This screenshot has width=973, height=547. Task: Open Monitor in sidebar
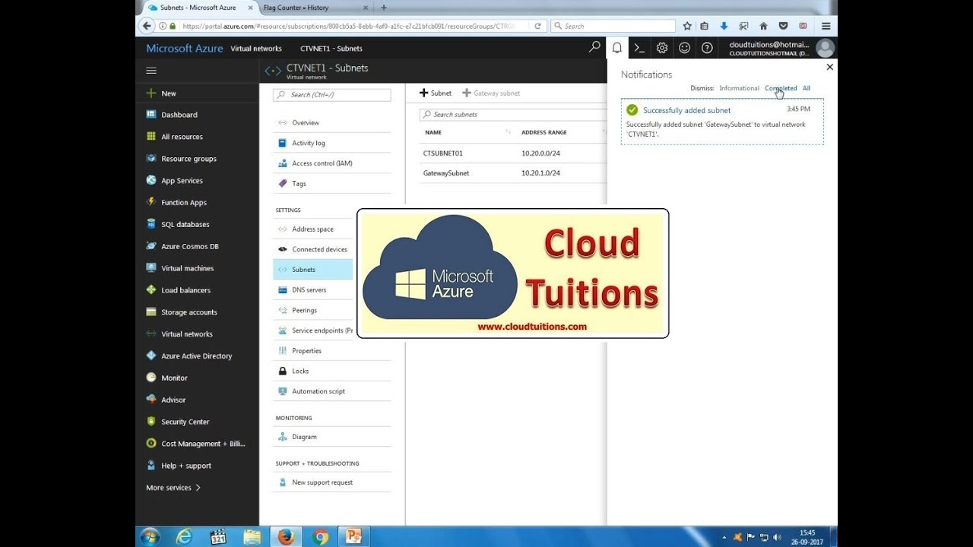(x=174, y=378)
